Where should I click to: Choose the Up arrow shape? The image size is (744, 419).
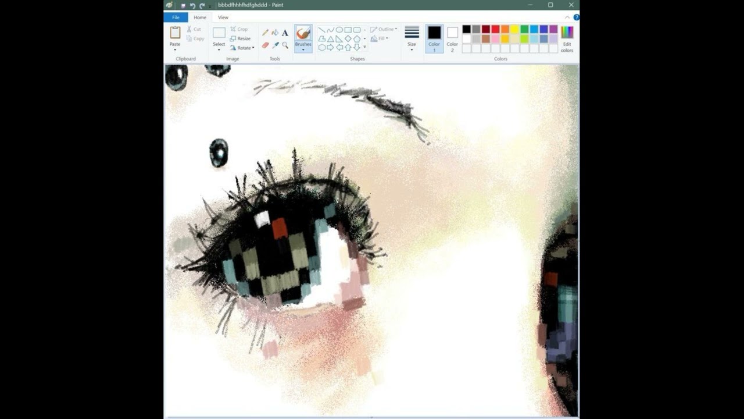[348, 48]
